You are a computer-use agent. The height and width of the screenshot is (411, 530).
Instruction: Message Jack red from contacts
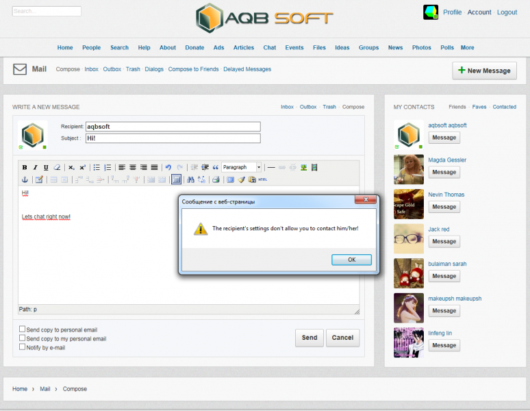coord(444,241)
